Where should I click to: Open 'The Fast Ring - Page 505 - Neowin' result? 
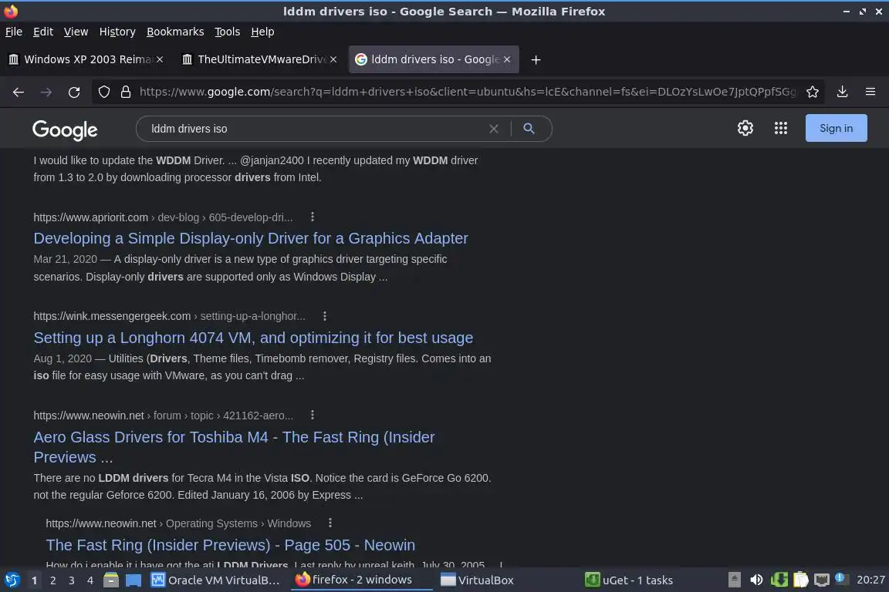[x=230, y=545]
